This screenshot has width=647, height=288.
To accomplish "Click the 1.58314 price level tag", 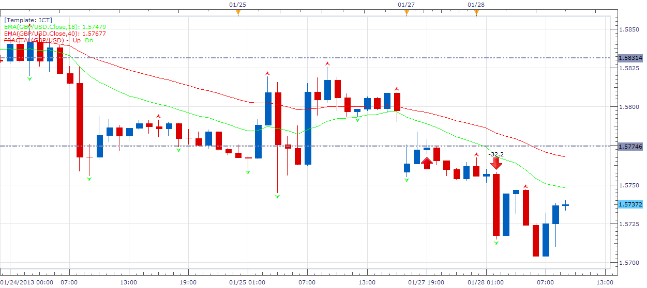I will (630, 58).
